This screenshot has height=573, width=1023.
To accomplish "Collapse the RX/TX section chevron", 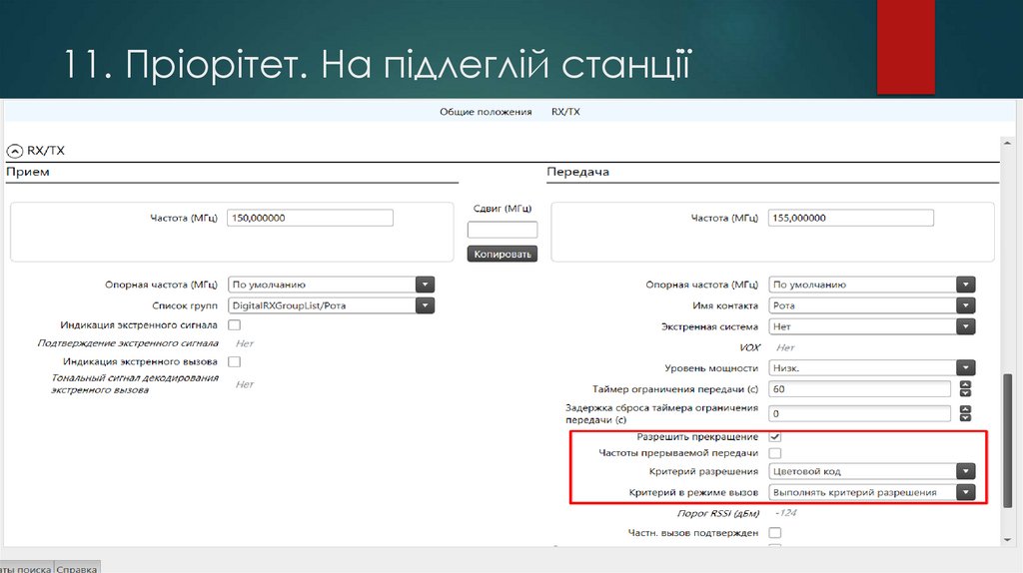I will click(14, 151).
